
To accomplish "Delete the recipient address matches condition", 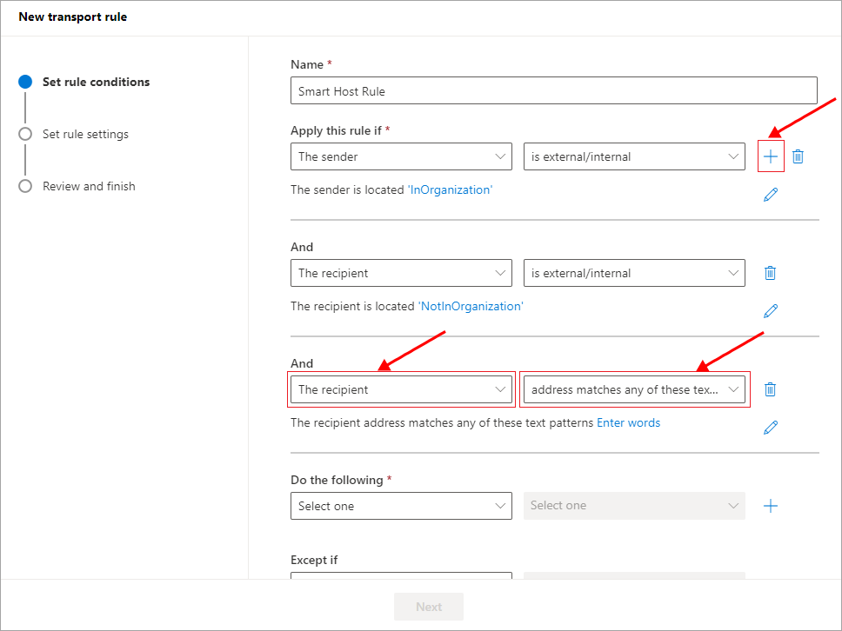I will (x=770, y=389).
